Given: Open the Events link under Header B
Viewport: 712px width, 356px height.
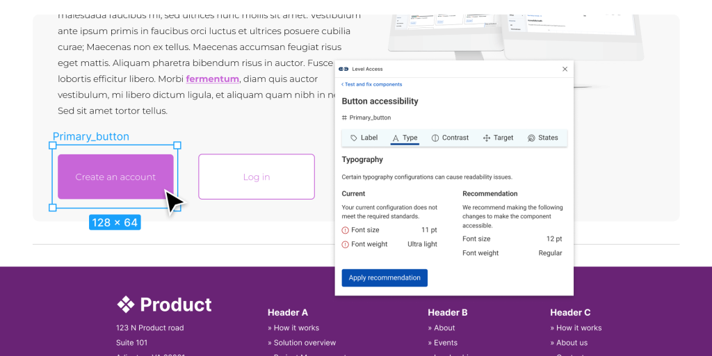Looking at the screenshot, I should point(445,343).
